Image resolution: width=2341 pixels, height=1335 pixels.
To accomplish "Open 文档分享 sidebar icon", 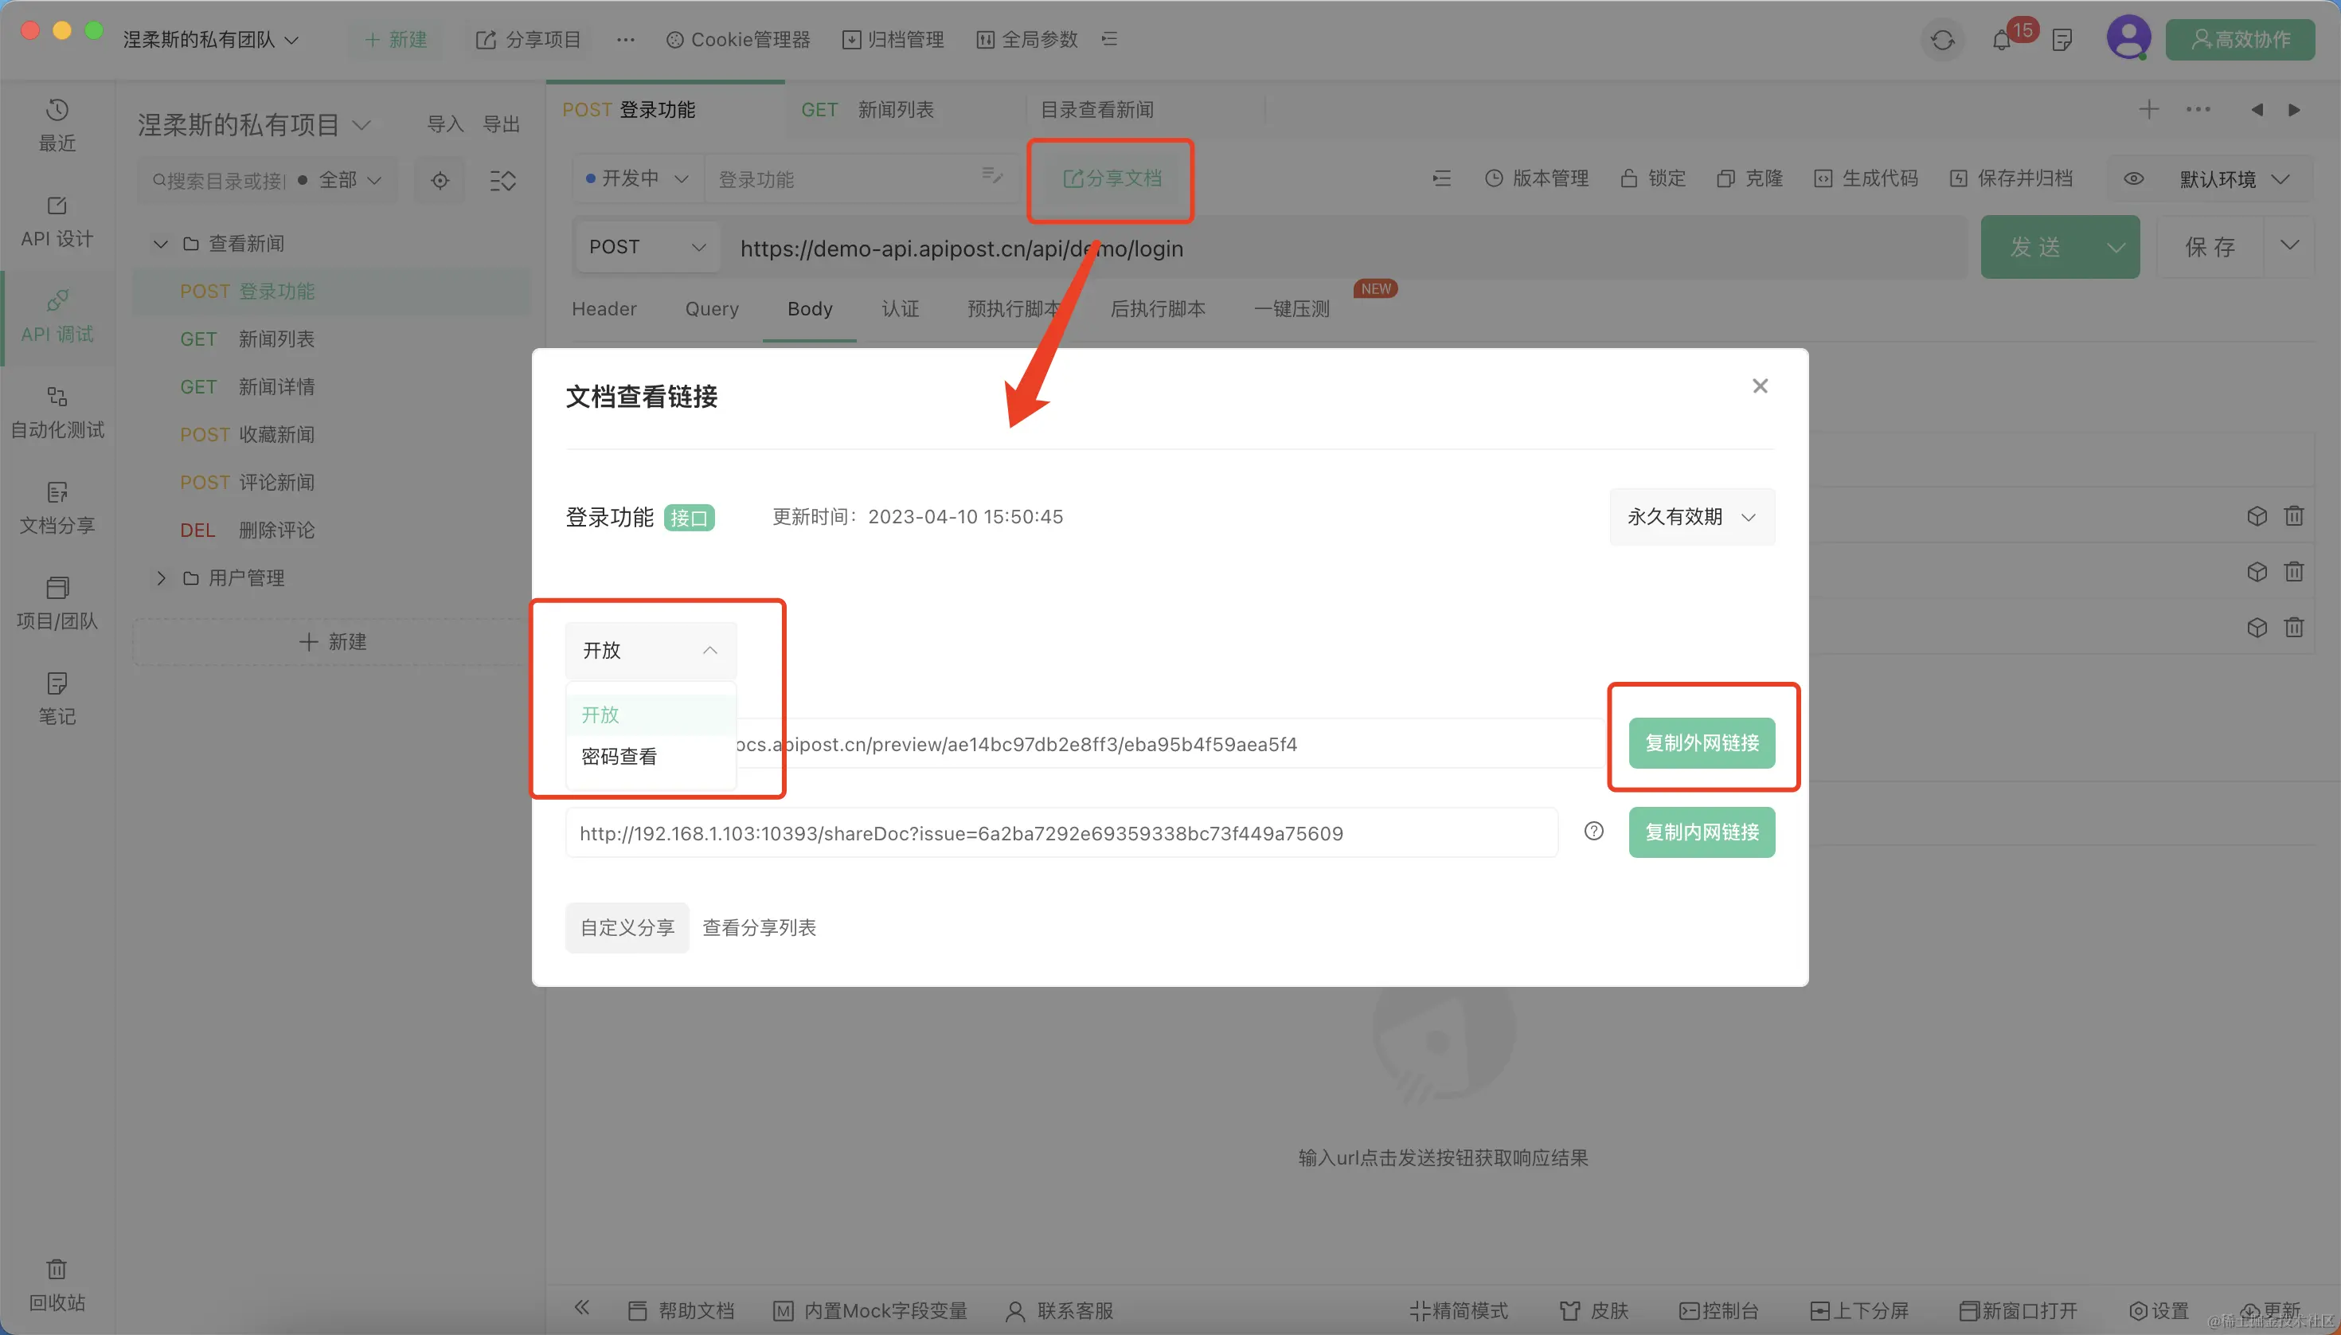I will coord(57,507).
